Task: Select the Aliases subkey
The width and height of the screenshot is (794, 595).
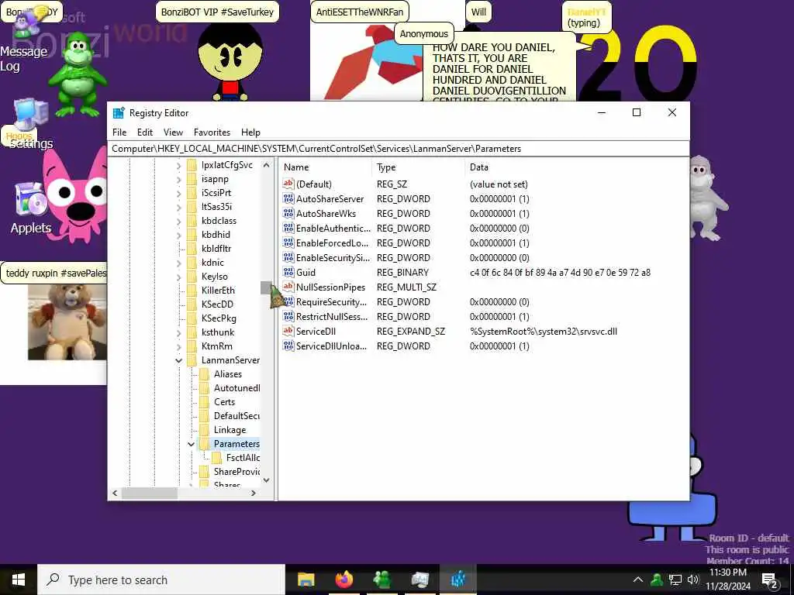Action: click(x=228, y=374)
